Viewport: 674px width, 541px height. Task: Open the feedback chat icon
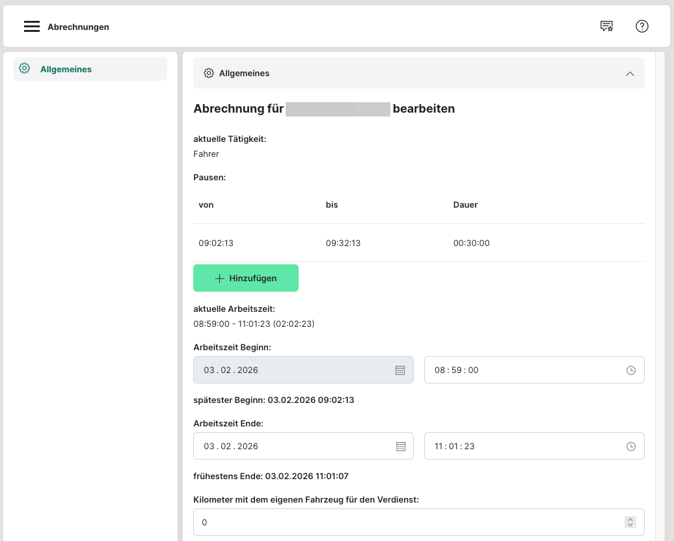(x=606, y=27)
